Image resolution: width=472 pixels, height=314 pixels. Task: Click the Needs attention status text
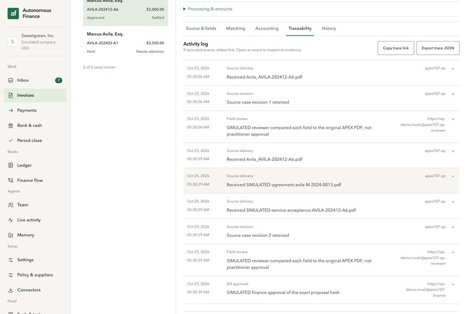(150, 51)
